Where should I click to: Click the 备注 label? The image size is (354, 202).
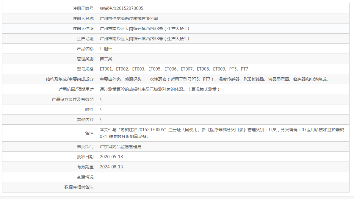point(89,133)
